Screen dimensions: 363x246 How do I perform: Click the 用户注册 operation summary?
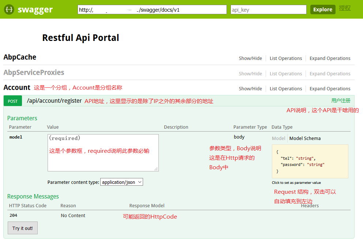(341, 101)
